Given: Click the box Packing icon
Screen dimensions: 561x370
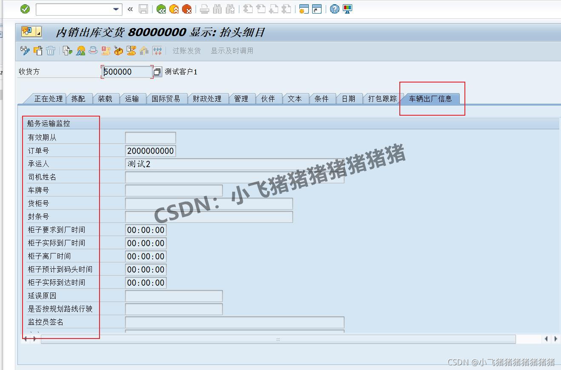Looking at the screenshot, I should point(118,51).
